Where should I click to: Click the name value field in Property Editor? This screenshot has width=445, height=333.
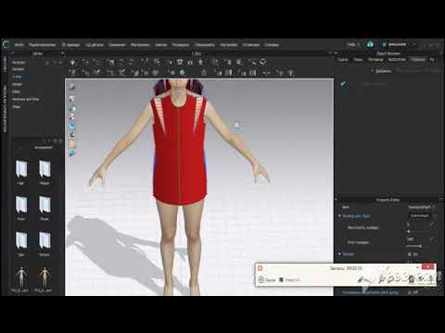coord(420,207)
